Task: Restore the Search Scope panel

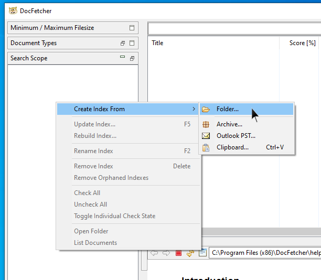Action: pos(132,59)
